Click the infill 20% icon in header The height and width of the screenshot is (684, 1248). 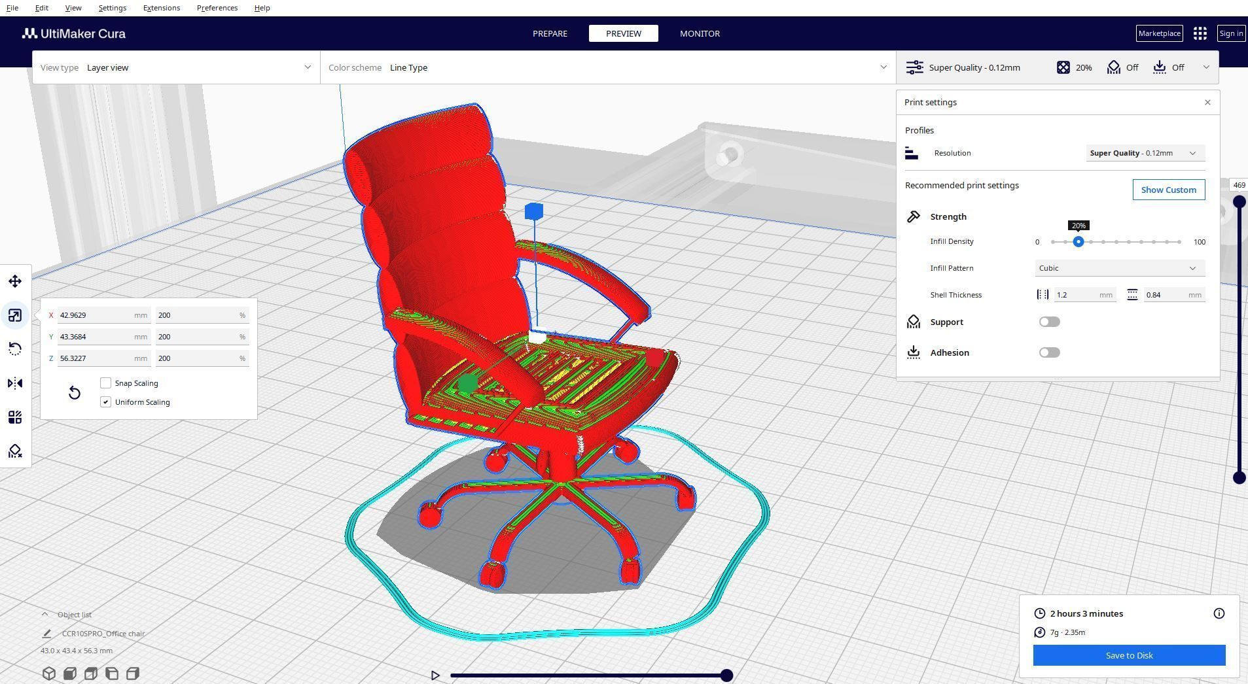(1063, 67)
